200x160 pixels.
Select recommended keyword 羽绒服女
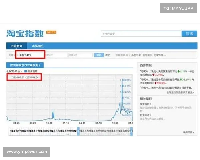coord(147,55)
